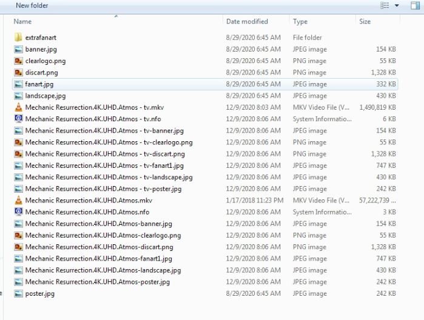Click the fanart.jpg file icon
Viewport: 424px width, 320px height.
(18, 84)
